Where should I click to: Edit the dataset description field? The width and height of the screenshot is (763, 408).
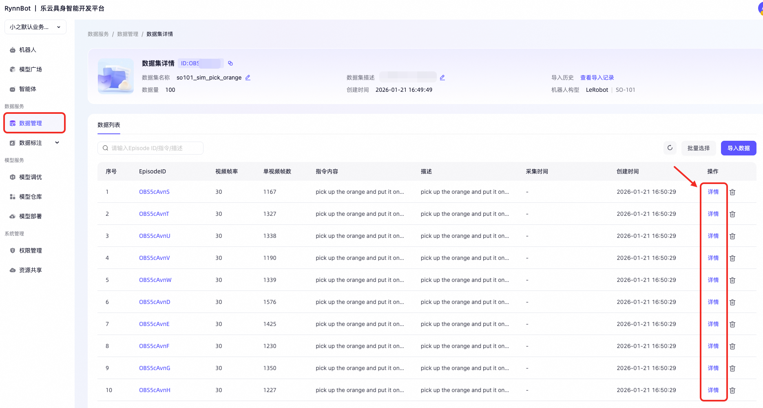[x=442, y=78]
